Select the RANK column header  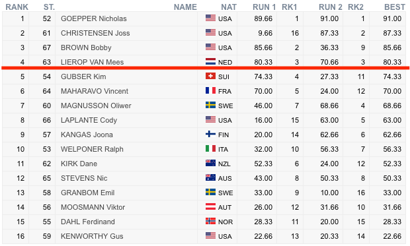pos(17,7)
